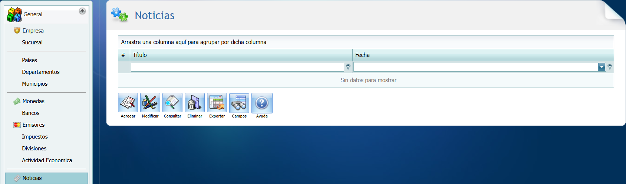This screenshot has height=184, width=626.
Task: Click the Exportar label
Action: (217, 116)
